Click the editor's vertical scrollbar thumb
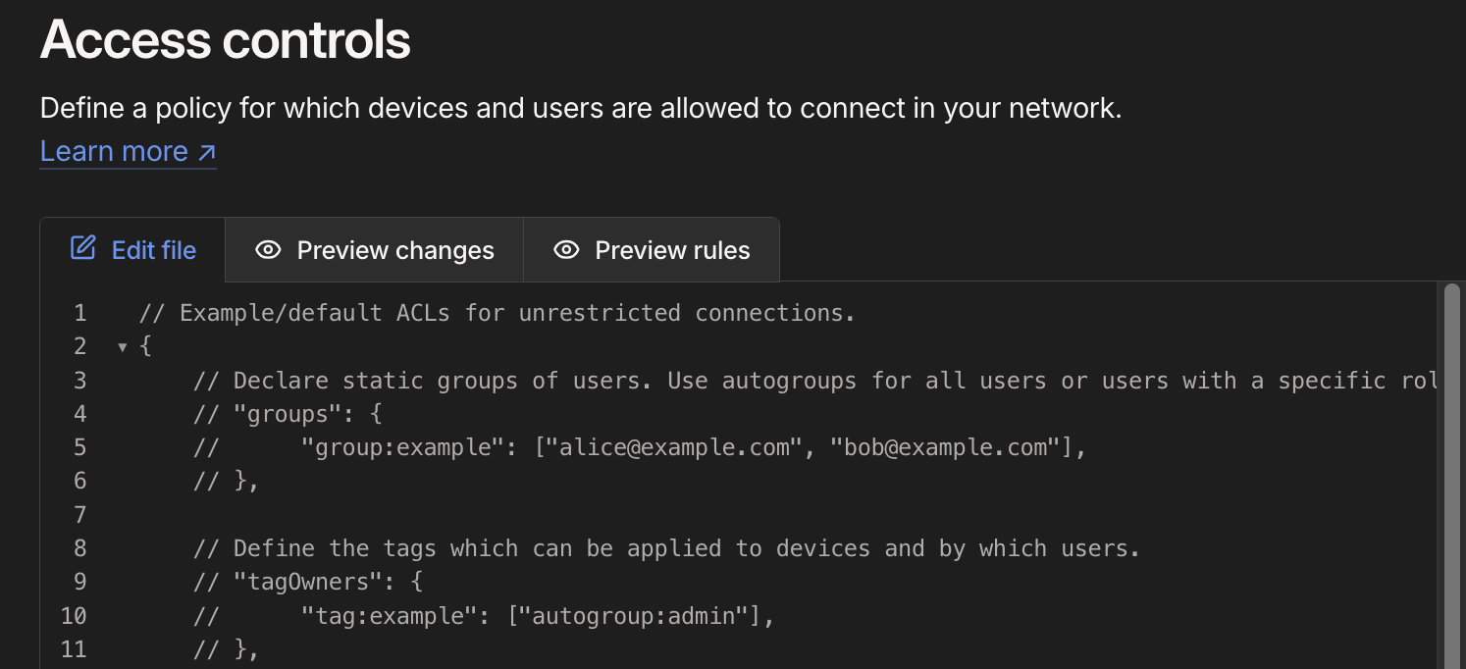1466x669 pixels. tap(1452, 471)
